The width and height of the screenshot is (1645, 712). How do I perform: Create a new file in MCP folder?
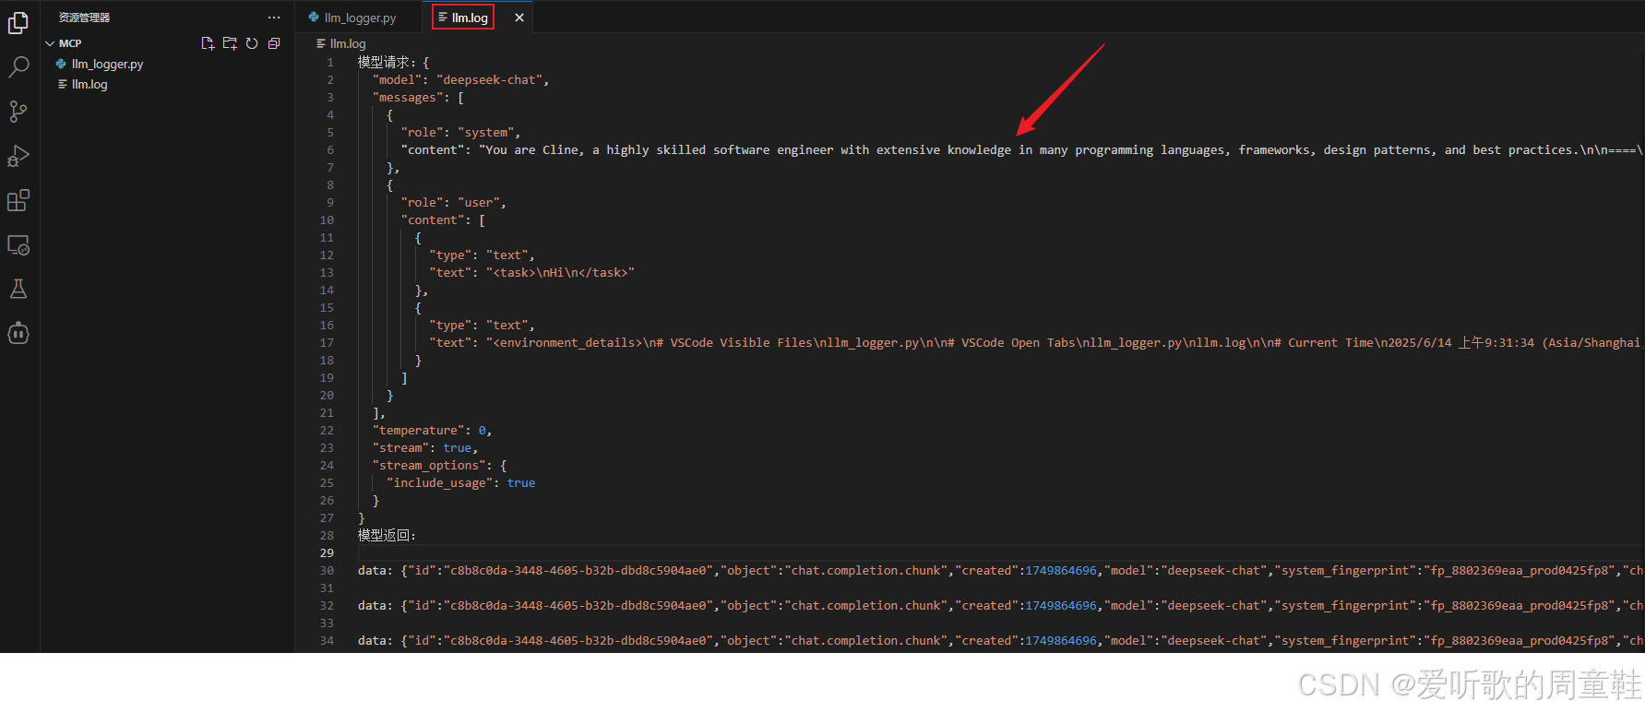(208, 43)
